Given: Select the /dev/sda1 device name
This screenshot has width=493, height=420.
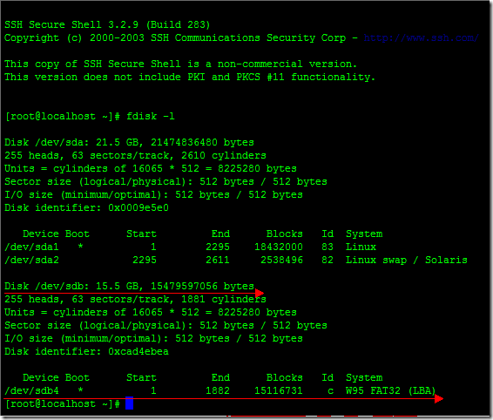Looking at the screenshot, I should point(31,247).
